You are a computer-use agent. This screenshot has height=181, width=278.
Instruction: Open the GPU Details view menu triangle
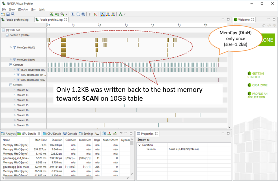(121, 133)
